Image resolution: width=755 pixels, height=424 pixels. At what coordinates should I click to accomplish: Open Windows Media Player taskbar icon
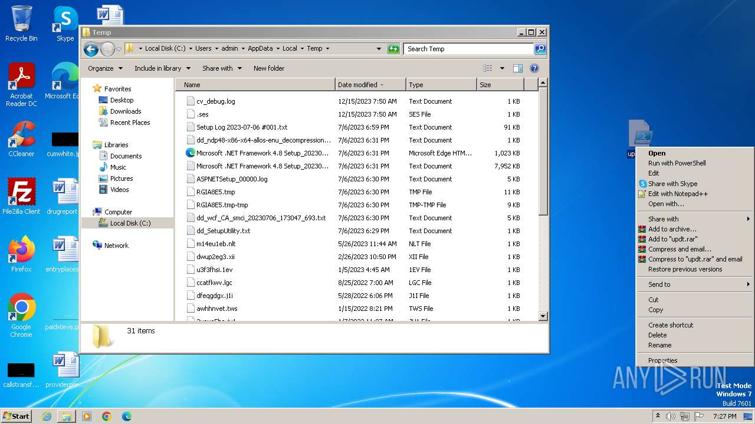click(87, 416)
